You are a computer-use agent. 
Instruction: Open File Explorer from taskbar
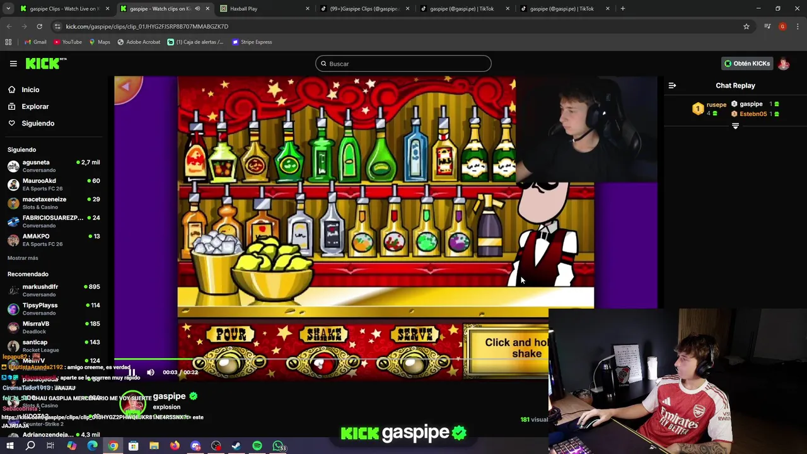point(154,446)
